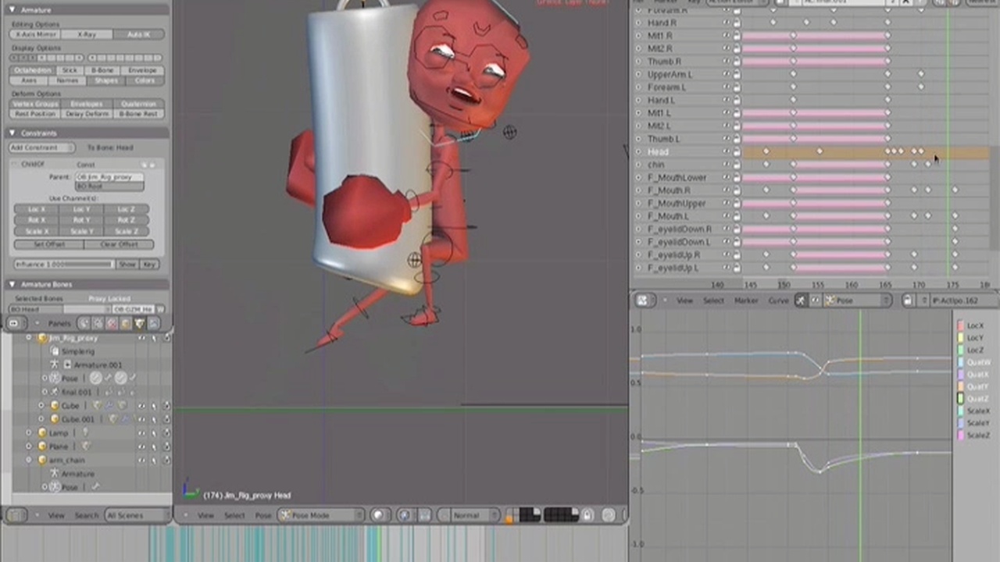
Task: Select the LocX curve color swatch
Action: pyautogui.click(x=961, y=325)
